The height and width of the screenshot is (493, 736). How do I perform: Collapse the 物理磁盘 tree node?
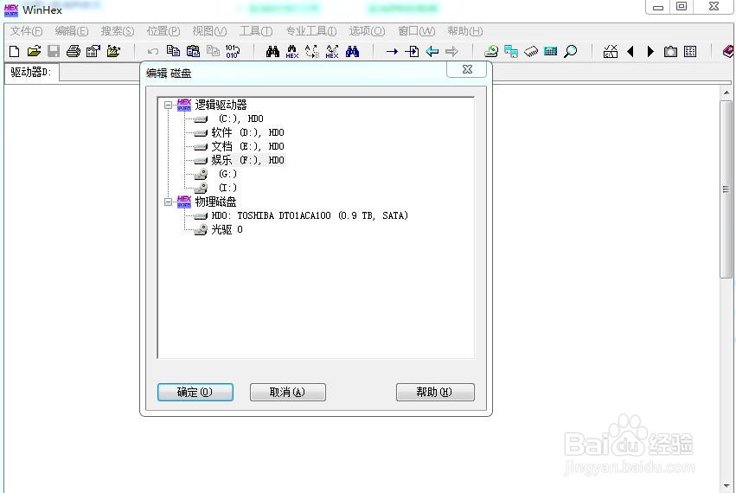(x=168, y=202)
